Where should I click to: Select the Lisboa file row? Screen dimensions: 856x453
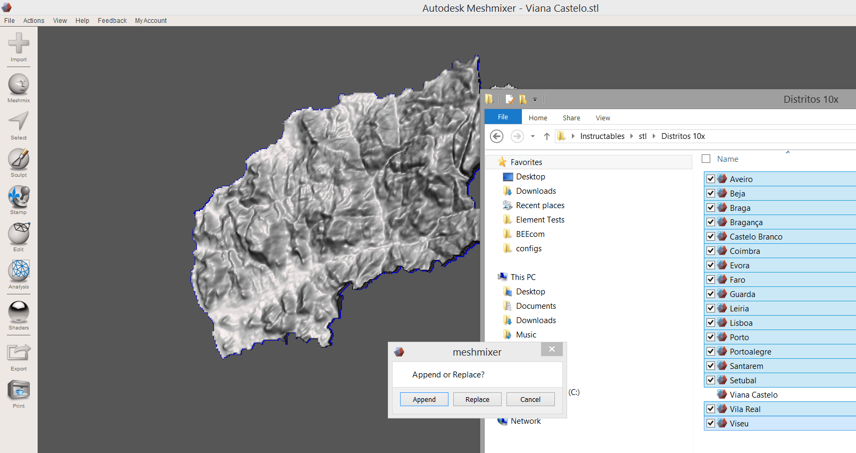[x=780, y=323]
